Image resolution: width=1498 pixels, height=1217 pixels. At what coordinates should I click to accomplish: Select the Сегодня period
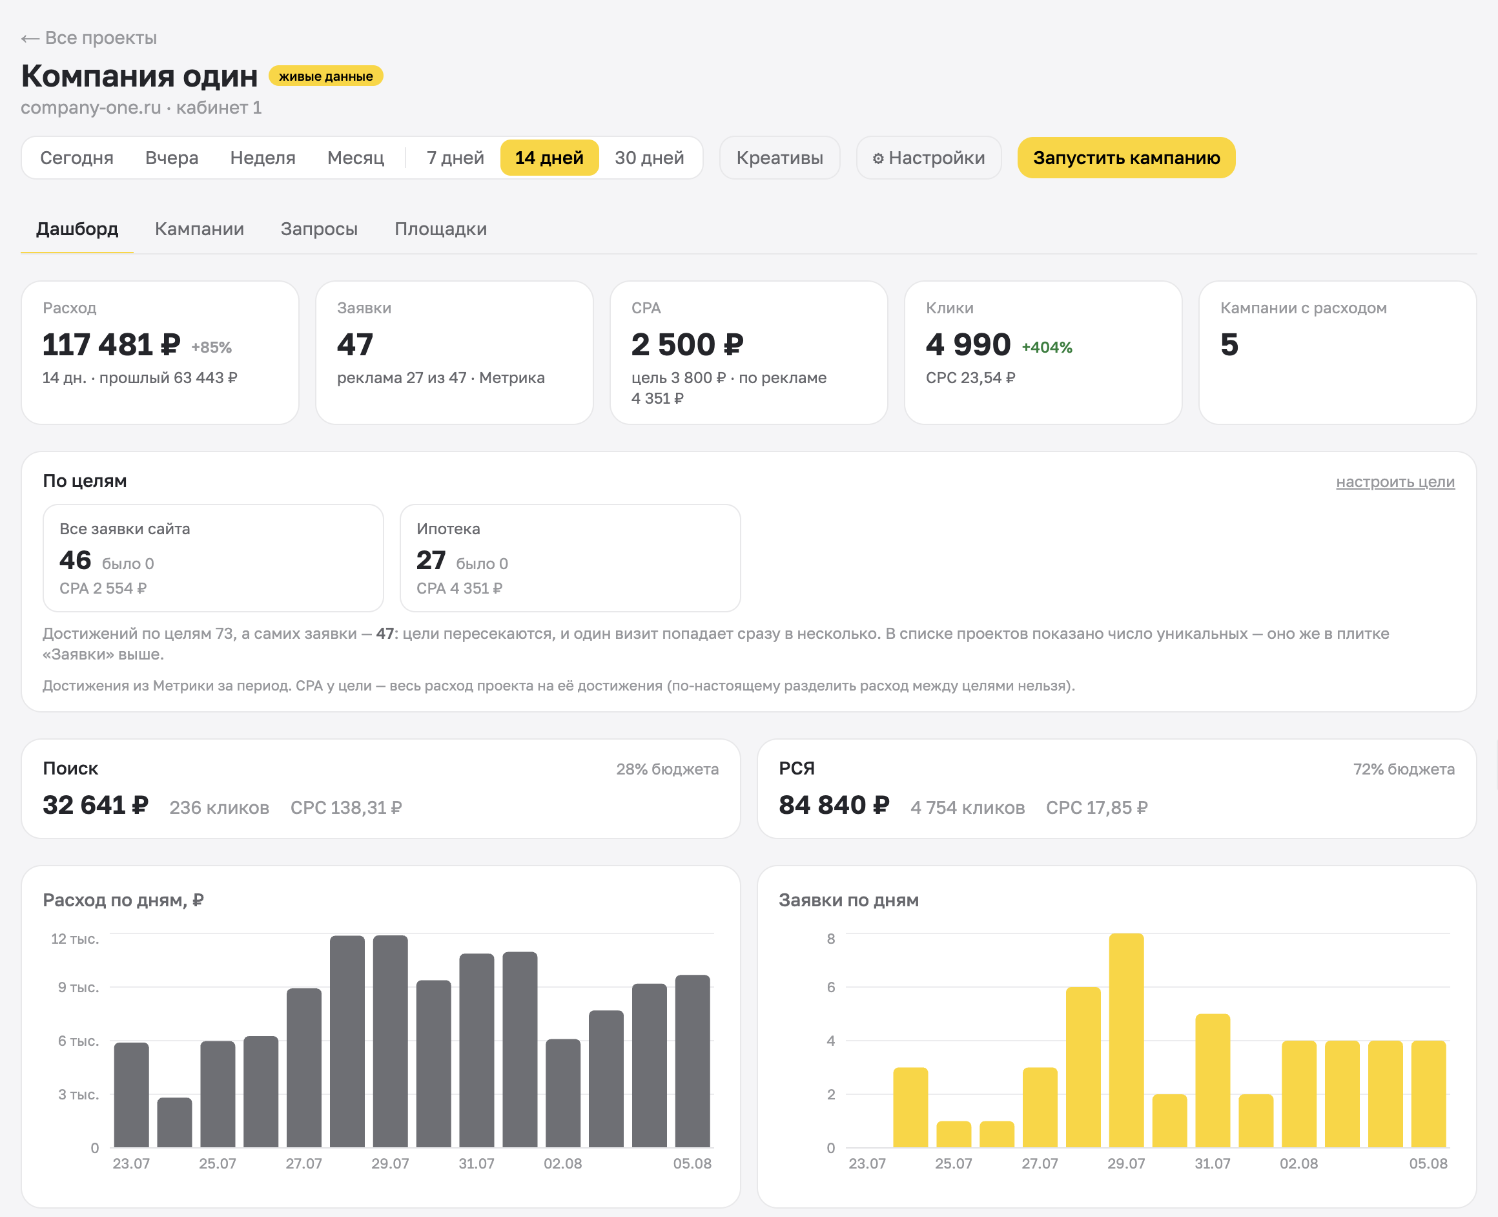pos(76,158)
